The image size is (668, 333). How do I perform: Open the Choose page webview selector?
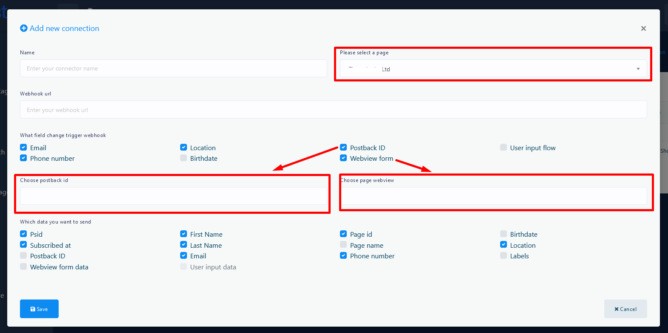[x=494, y=196]
